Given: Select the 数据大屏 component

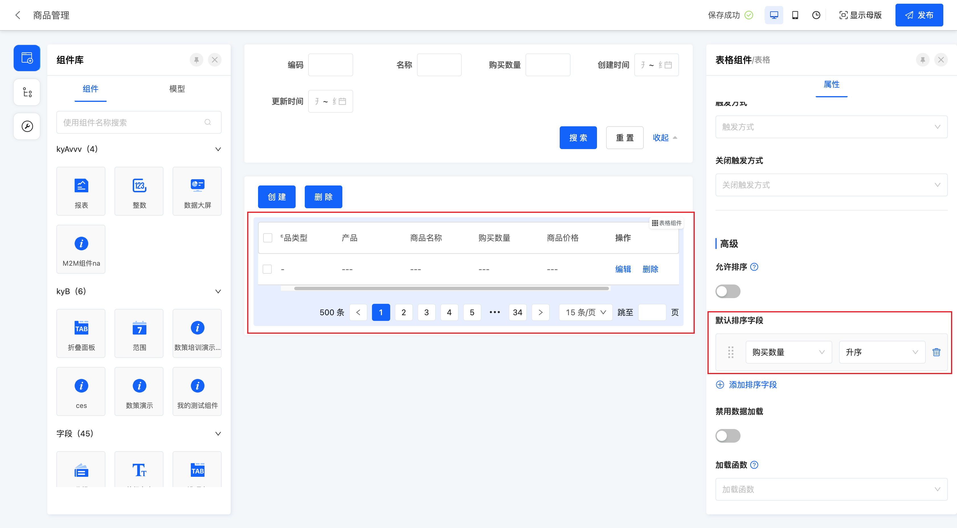Looking at the screenshot, I should pyautogui.click(x=197, y=191).
